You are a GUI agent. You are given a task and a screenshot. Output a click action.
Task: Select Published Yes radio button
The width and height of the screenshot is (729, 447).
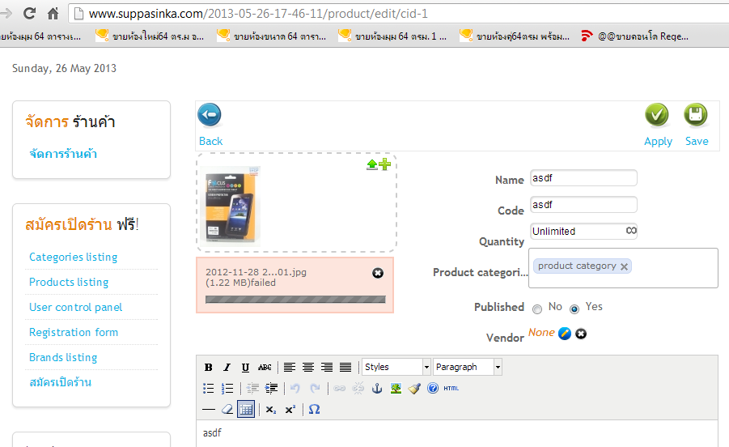click(x=574, y=309)
